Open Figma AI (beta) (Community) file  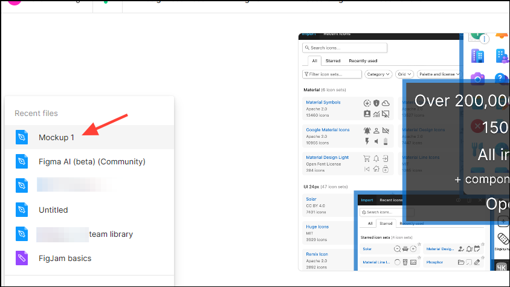tap(89, 161)
